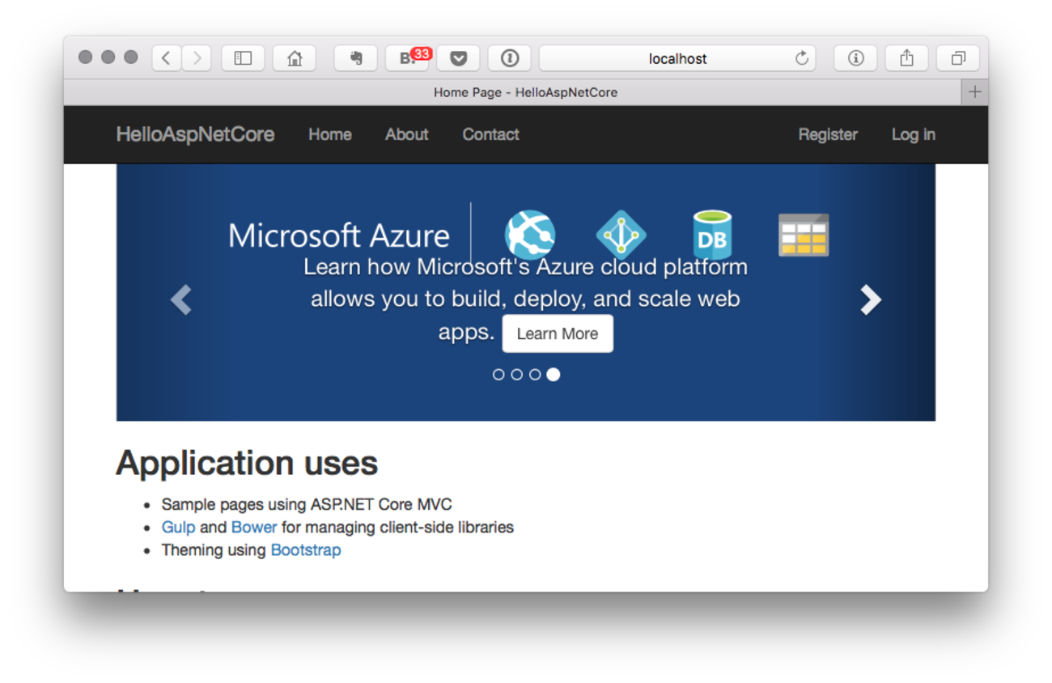
Task: Follow the Bootstrap link
Action: pos(306,550)
